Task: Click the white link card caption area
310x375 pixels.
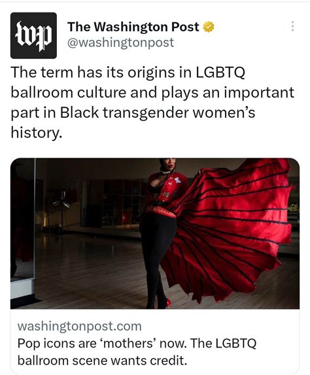Action: click(155, 342)
